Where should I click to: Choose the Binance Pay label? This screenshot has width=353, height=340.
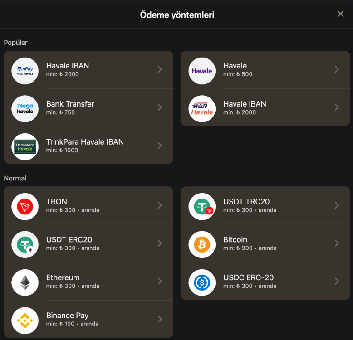coord(67,316)
